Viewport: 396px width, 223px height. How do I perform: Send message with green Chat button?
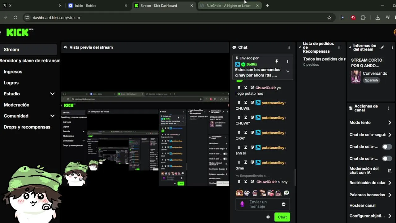(x=282, y=217)
